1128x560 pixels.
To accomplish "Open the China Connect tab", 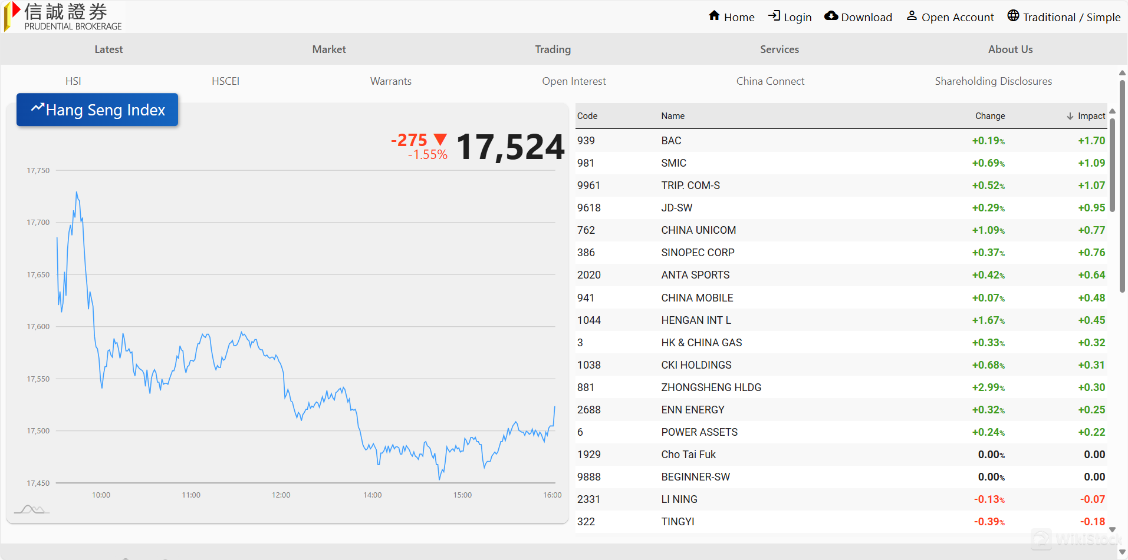I will [769, 81].
